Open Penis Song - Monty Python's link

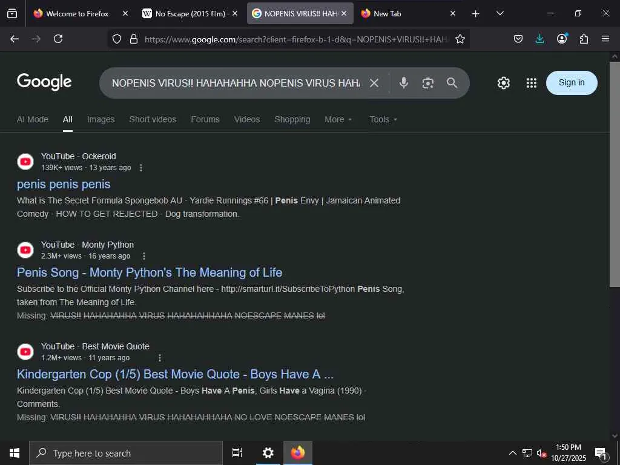(x=150, y=272)
